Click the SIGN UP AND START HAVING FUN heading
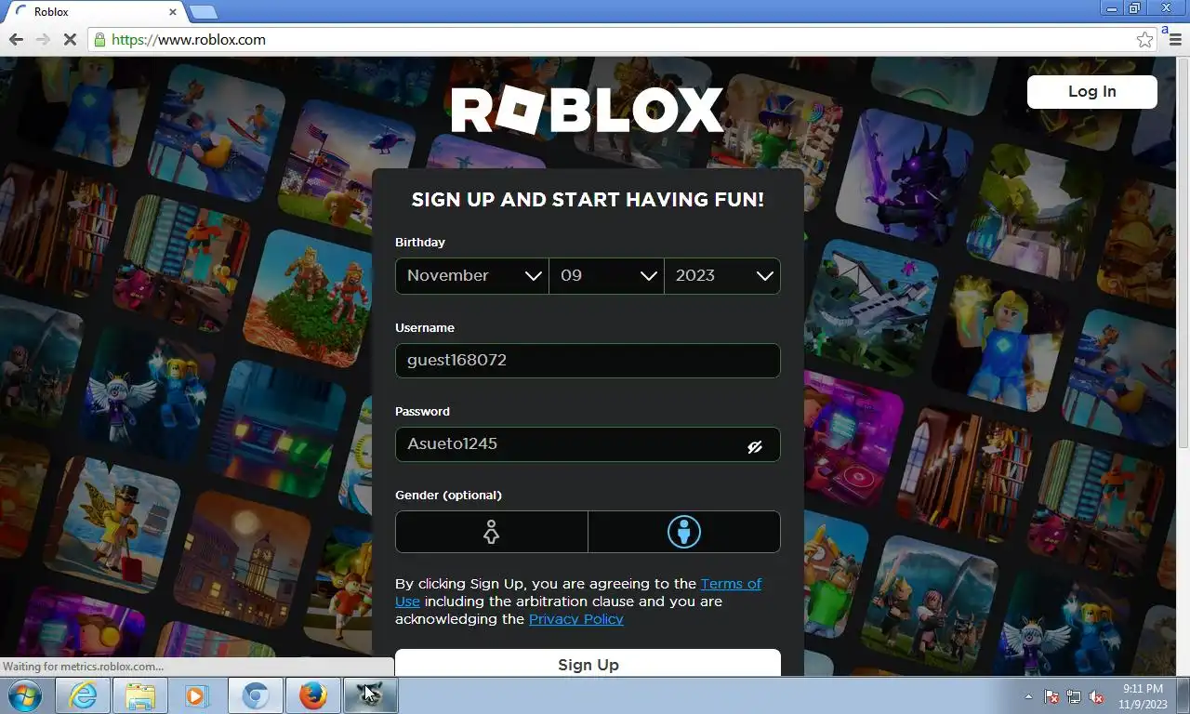 (588, 200)
